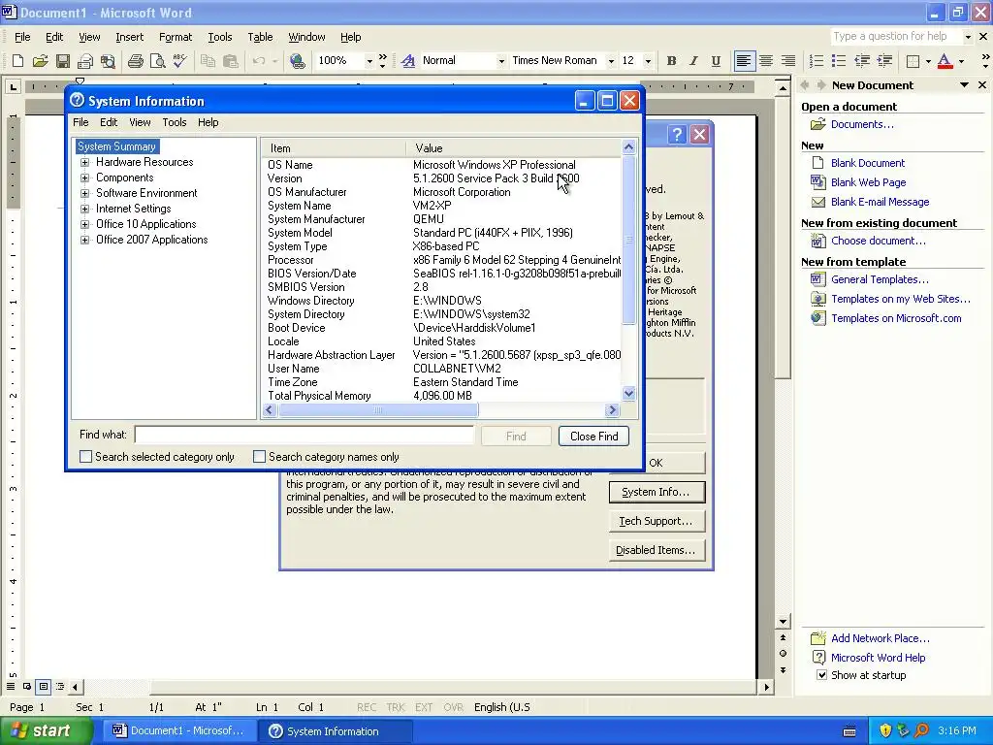
Task: Toggle Bold formatting
Action: (x=671, y=61)
